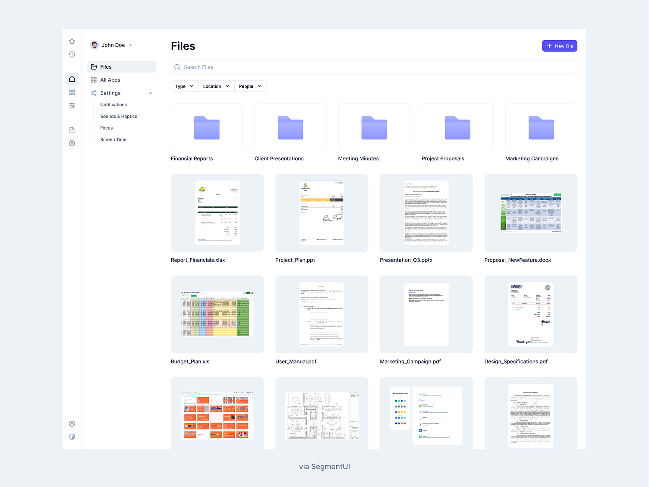Open filter preferences via the sliders icon
The image size is (649, 487).
pyautogui.click(x=72, y=105)
